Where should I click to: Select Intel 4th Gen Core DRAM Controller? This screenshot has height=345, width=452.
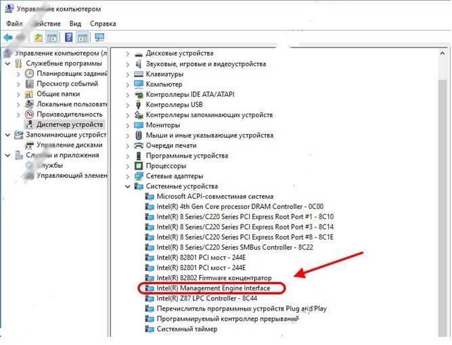240,206
